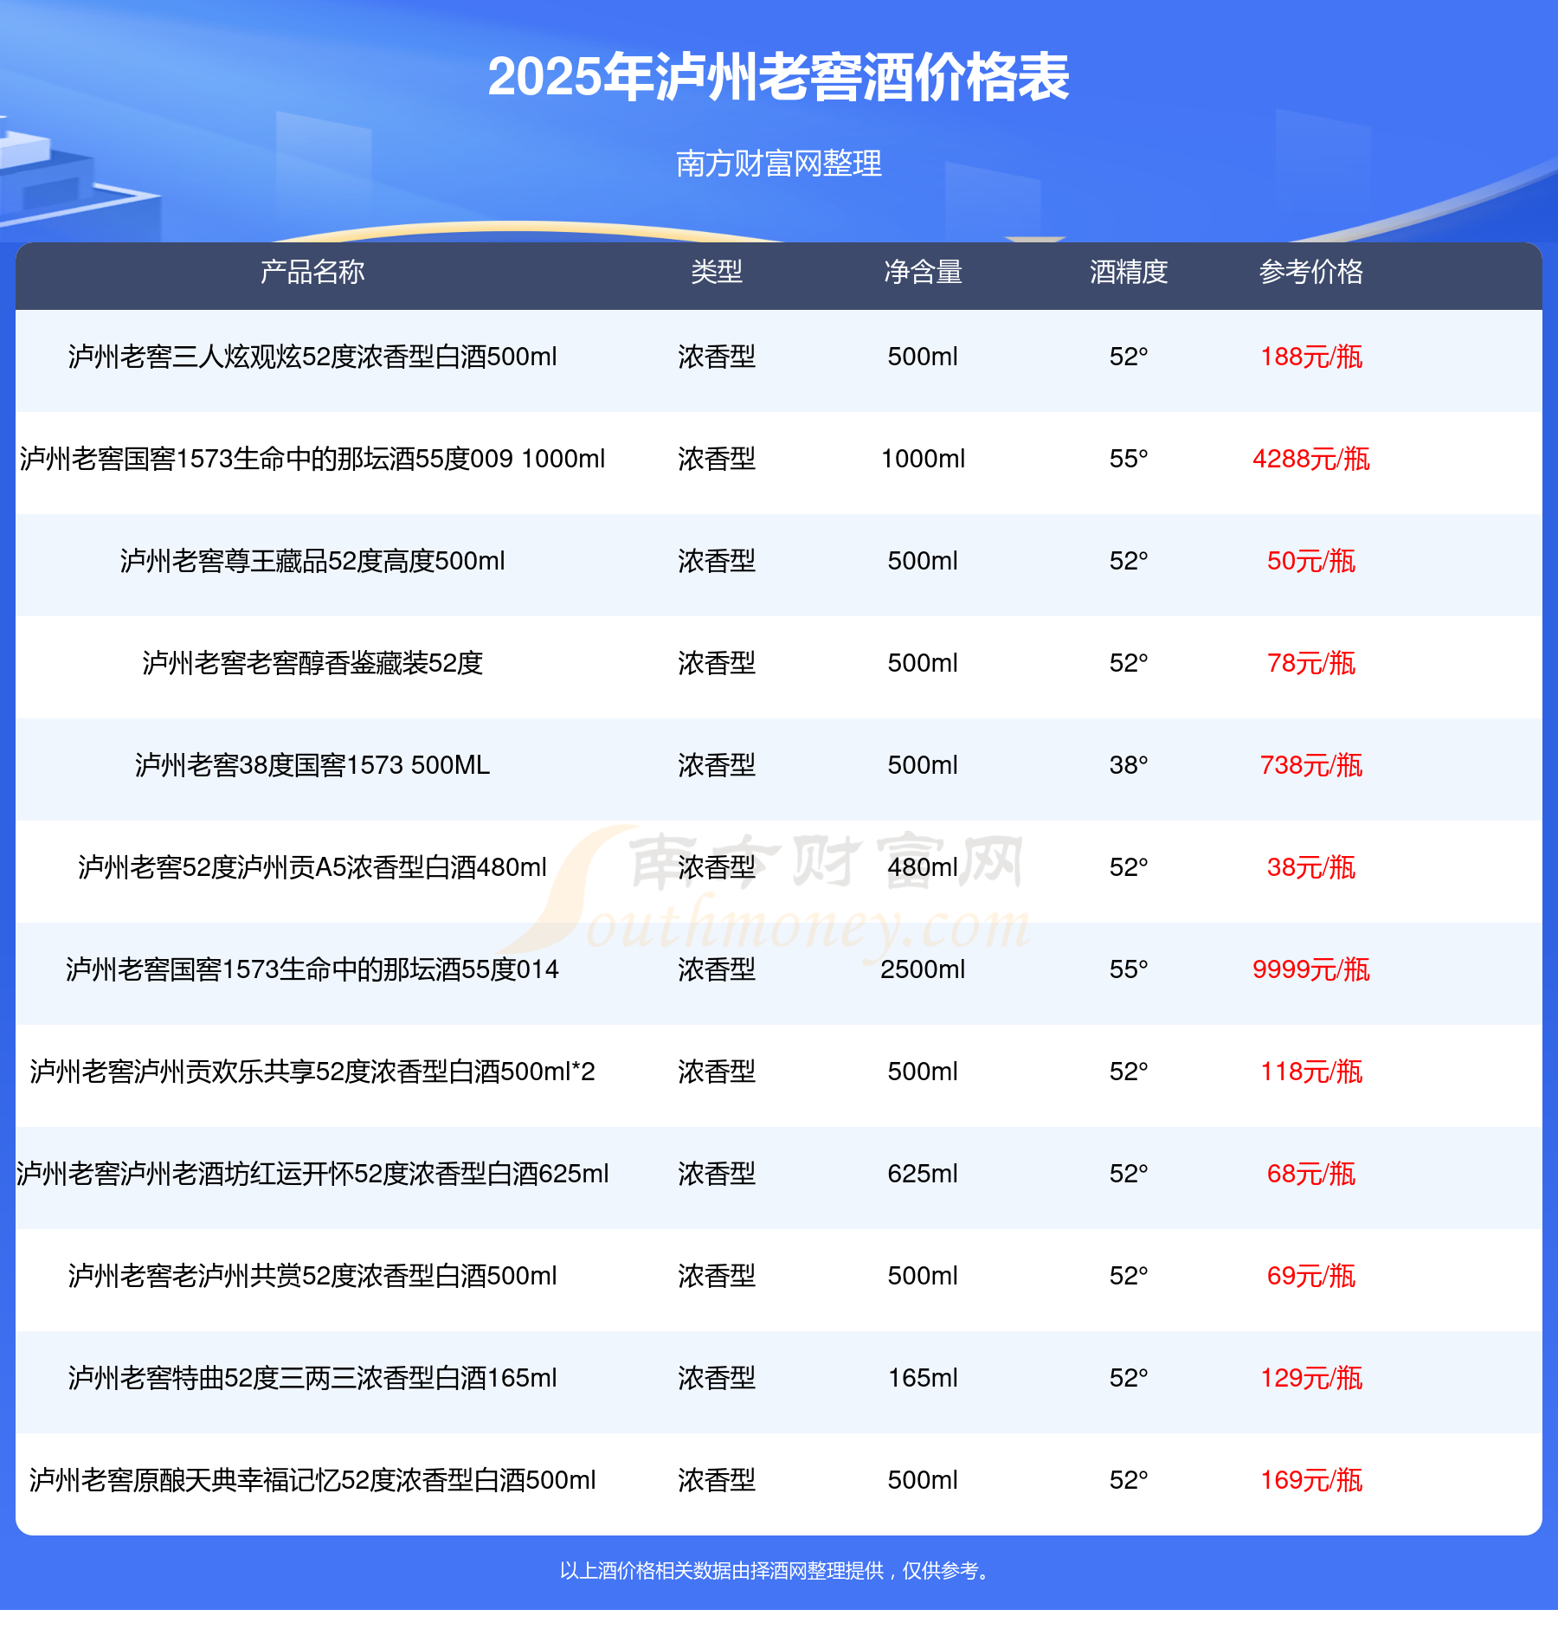Click the 68元/瓶 price
Screen dimensions: 1558x1648
click(x=1311, y=1174)
